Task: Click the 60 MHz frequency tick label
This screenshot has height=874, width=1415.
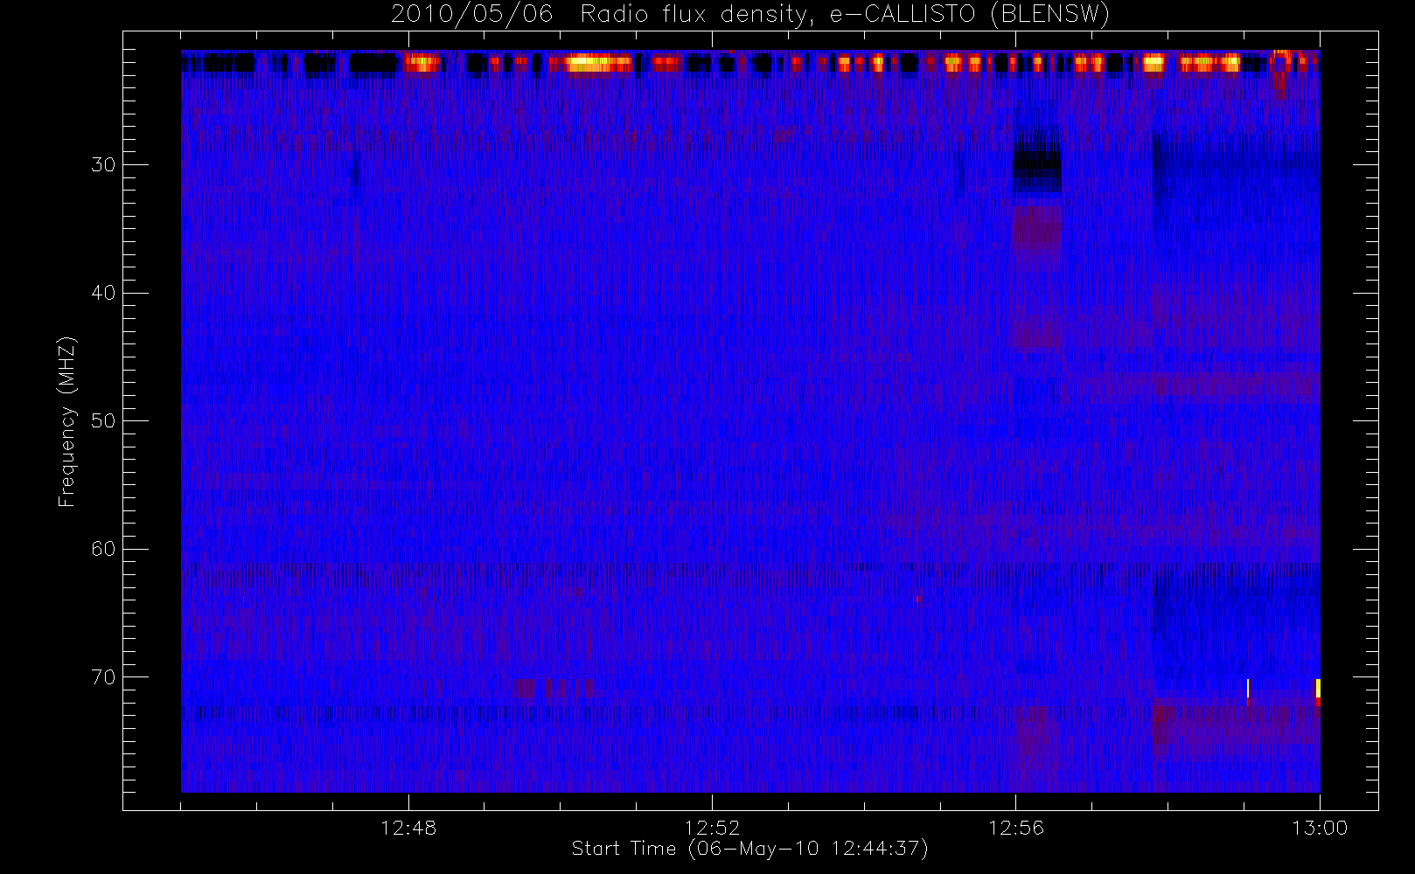Action: [x=103, y=549]
